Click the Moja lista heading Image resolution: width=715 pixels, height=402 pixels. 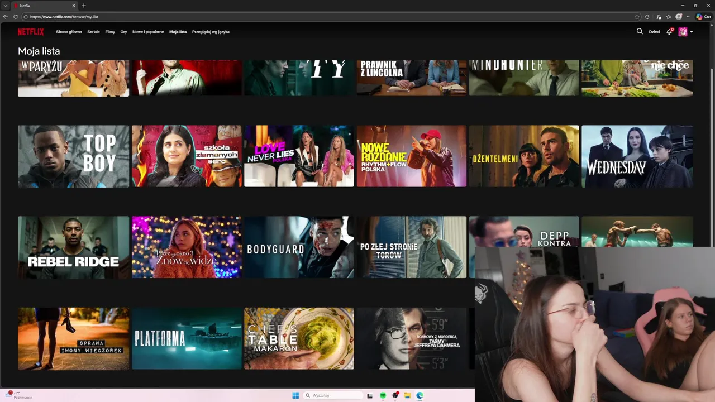tap(39, 51)
